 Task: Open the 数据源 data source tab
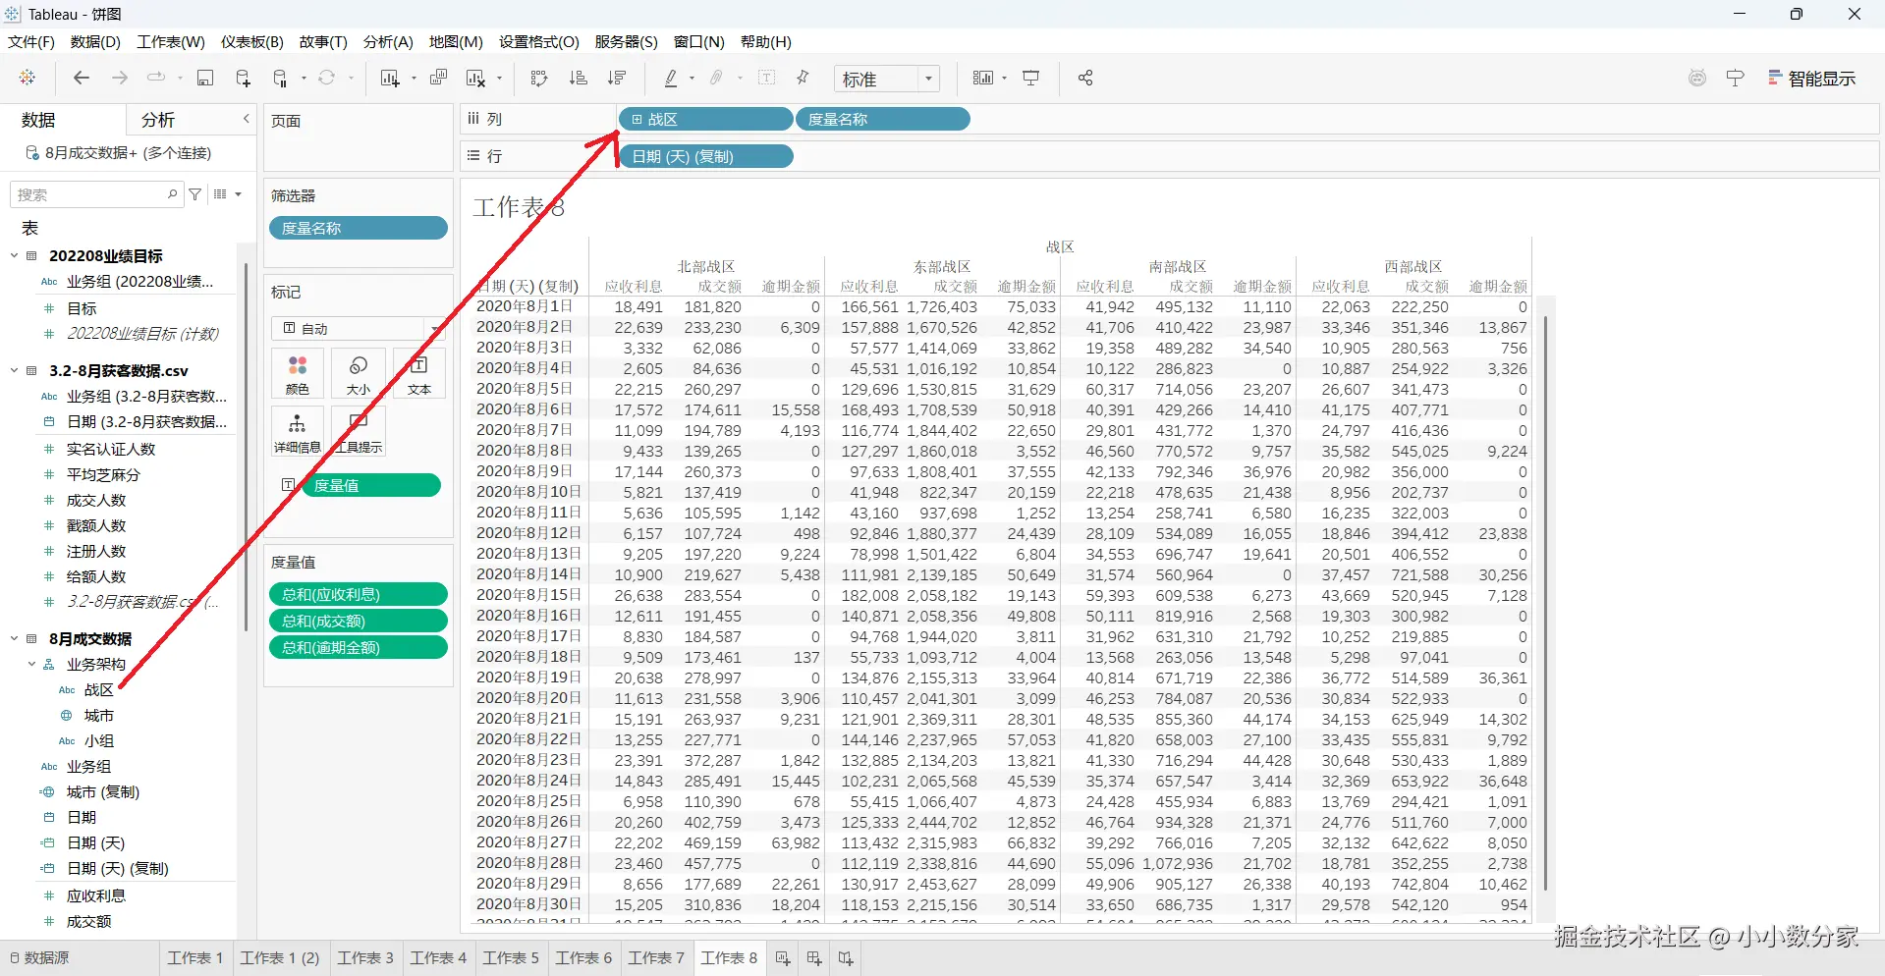pyautogui.click(x=39, y=958)
